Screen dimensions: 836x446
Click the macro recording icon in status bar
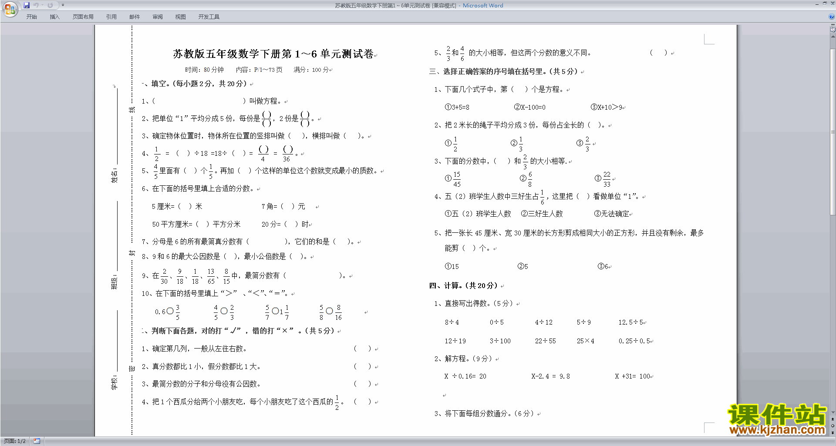coord(37,441)
